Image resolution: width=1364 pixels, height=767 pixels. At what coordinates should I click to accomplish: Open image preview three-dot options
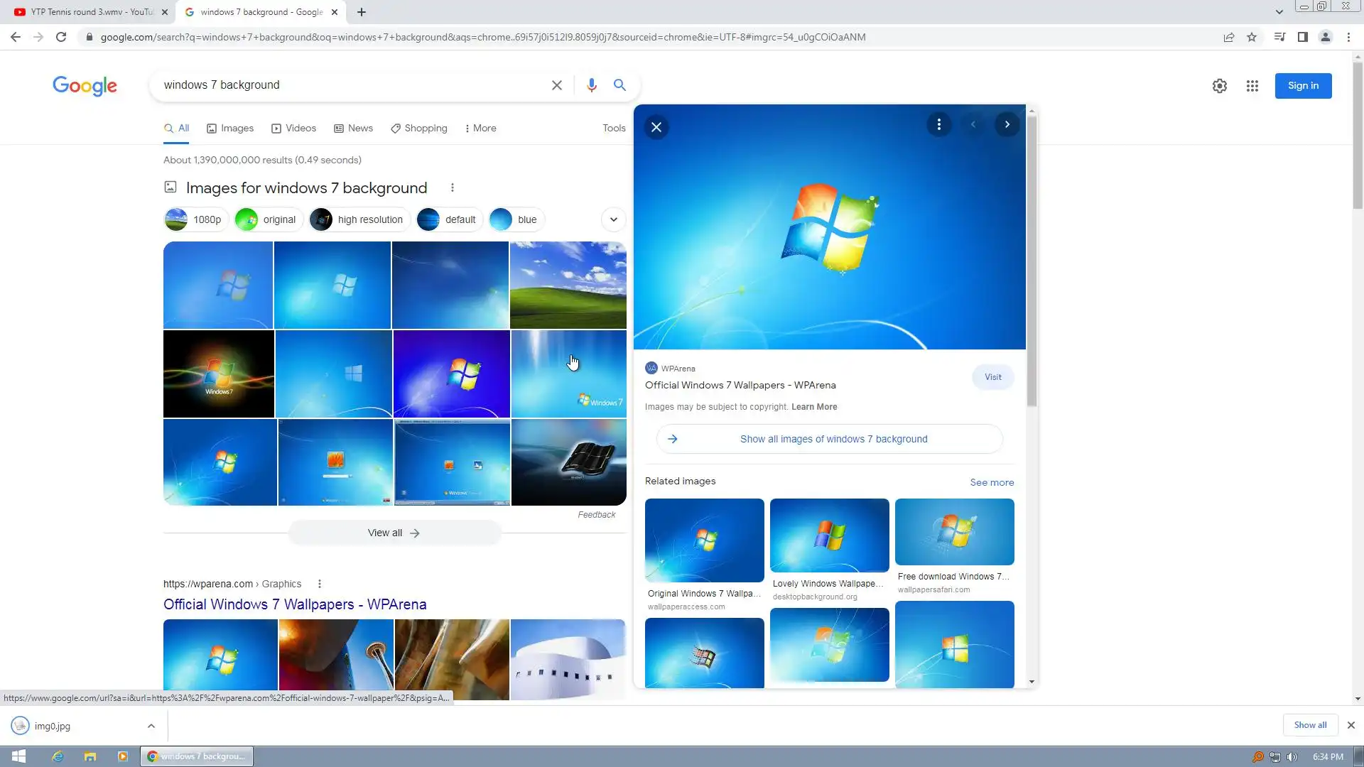pyautogui.click(x=938, y=125)
